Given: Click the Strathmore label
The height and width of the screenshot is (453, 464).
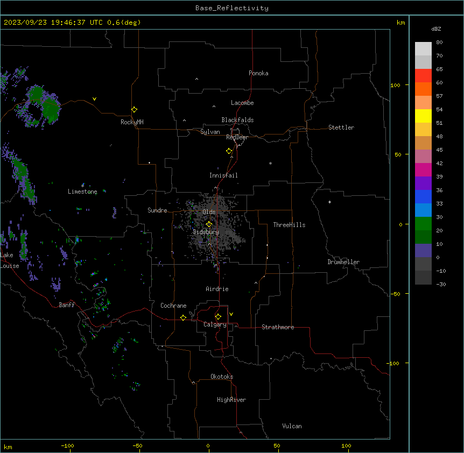Looking at the screenshot, I should coord(278,327).
